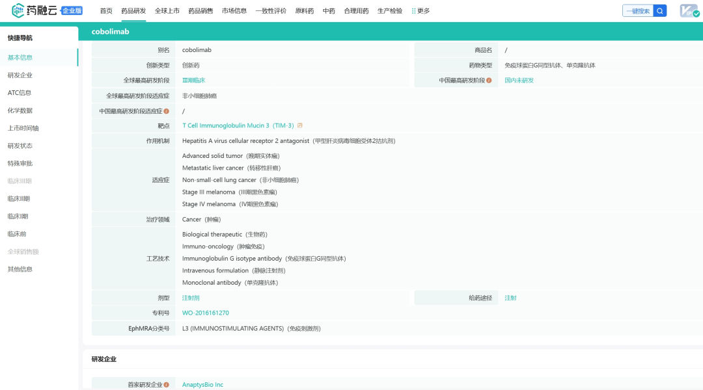Click 创新药 in the 创新类型 row

pyautogui.click(x=191, y=66)
